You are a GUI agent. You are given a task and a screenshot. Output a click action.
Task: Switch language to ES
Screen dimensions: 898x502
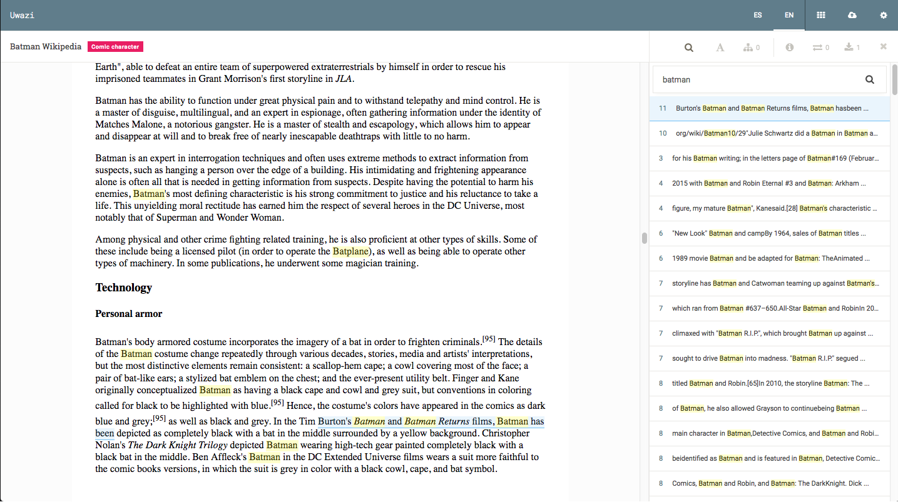point(758,15)
